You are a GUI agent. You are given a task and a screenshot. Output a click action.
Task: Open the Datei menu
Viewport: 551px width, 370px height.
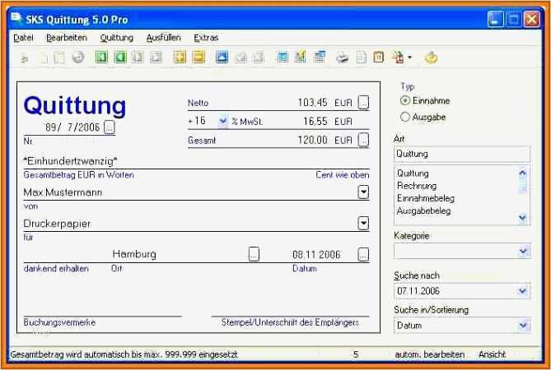pos(23,38)
